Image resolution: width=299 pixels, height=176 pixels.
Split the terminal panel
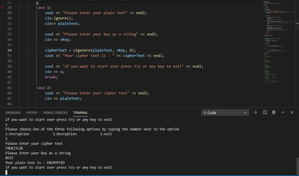(x=265, y=112)
